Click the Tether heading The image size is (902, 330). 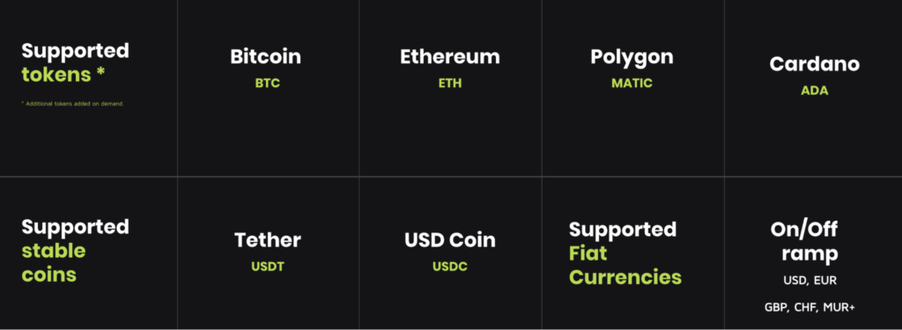[x=268, y=239]
